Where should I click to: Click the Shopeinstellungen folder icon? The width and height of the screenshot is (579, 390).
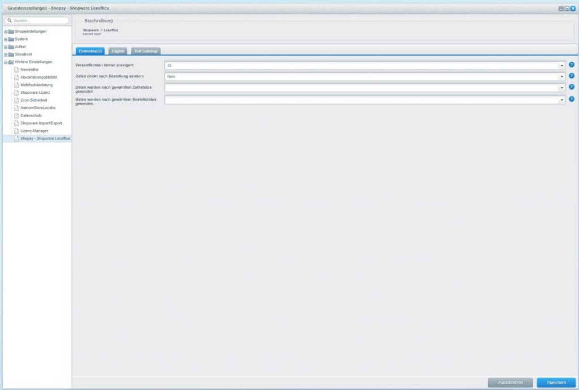click(11, 32)
